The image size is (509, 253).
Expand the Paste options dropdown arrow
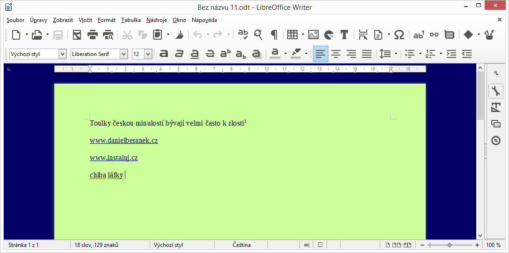[x=168, y=35]
